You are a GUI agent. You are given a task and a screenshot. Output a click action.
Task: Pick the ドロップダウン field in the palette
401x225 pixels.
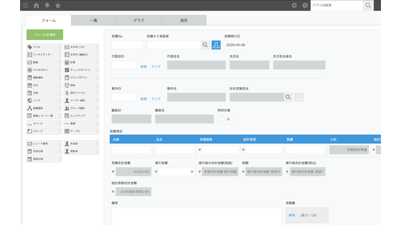pyautogui.click(x=81, y=77)
